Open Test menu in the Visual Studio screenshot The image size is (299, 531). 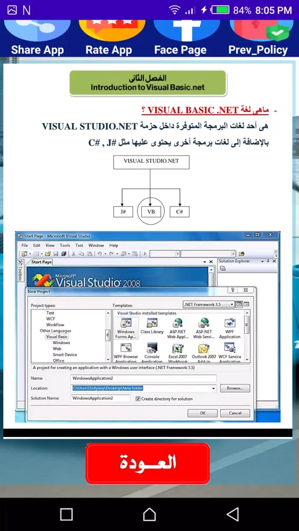(79, 245)
